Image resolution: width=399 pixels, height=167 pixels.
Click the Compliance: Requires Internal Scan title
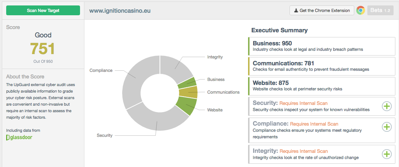click(x=295, y=123)
